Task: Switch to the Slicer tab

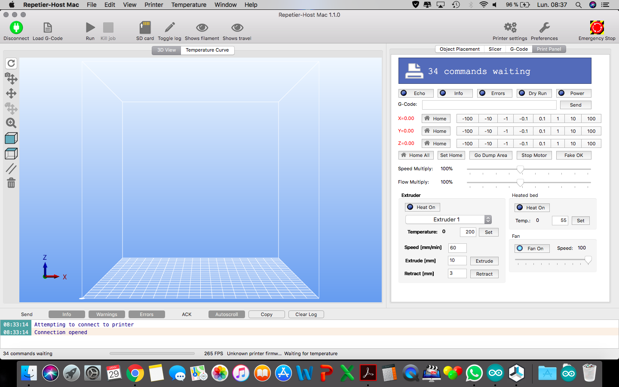Action: (x=495, y=49)
